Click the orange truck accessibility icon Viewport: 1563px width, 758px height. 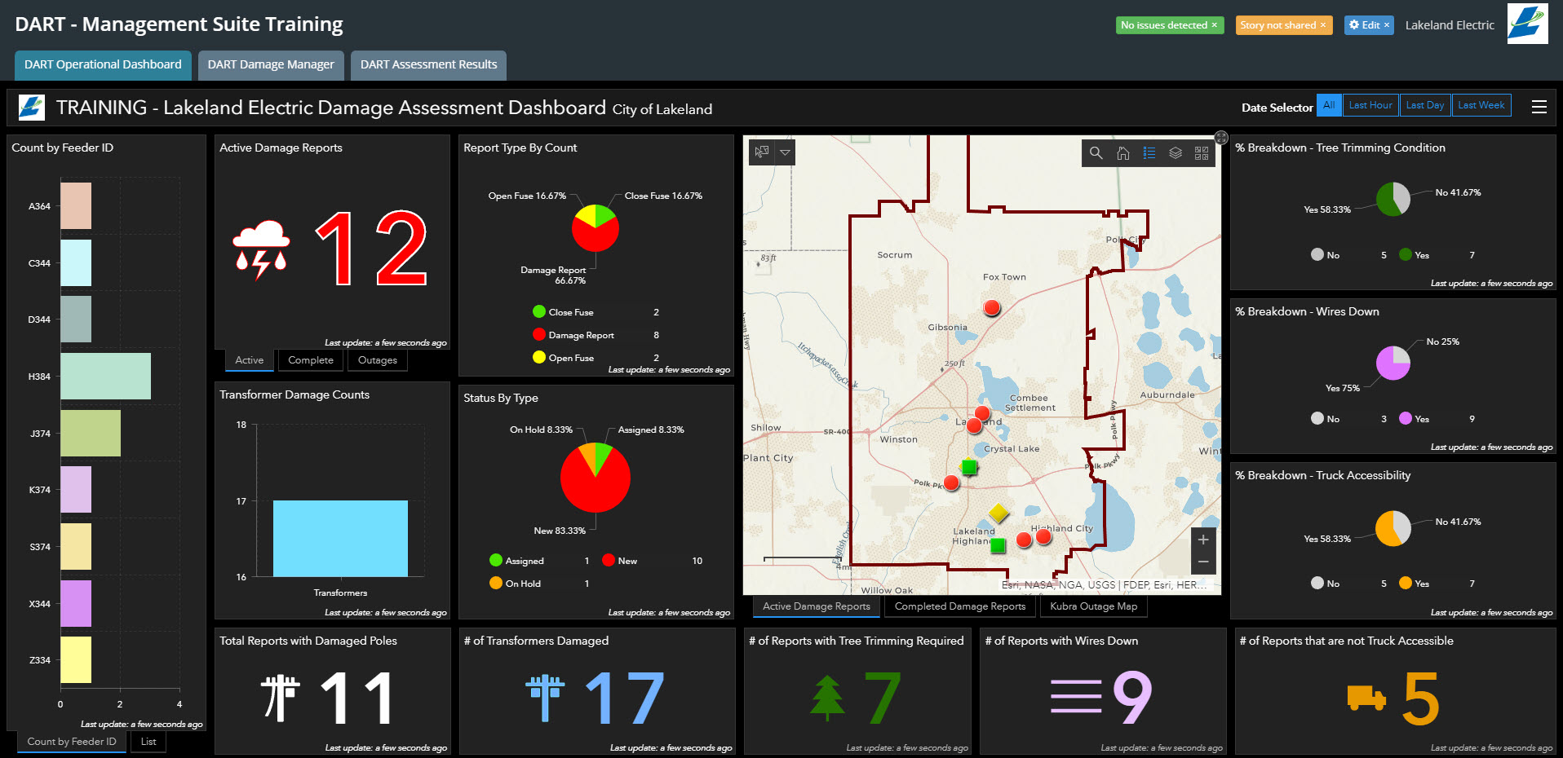click(1366, 698)
